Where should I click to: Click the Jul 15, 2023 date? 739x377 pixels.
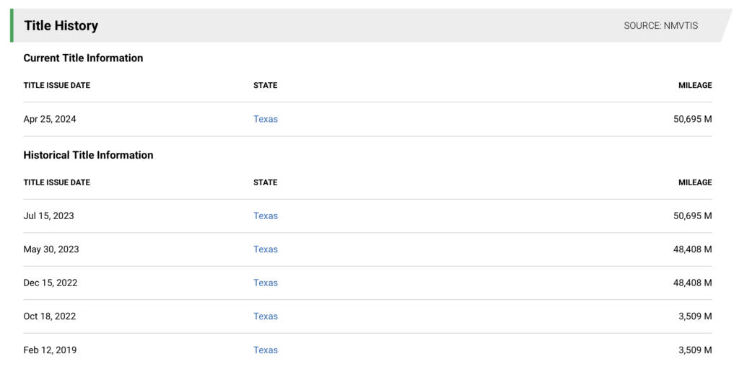48,216
